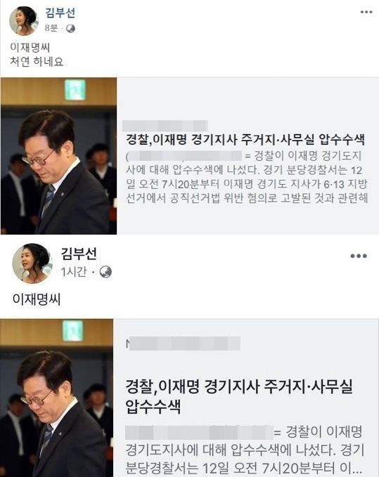Image resolution: width=379 pixels, height=477 pixels.
Task: Open the second post's three-dot options menu
Action: [359, 256]
